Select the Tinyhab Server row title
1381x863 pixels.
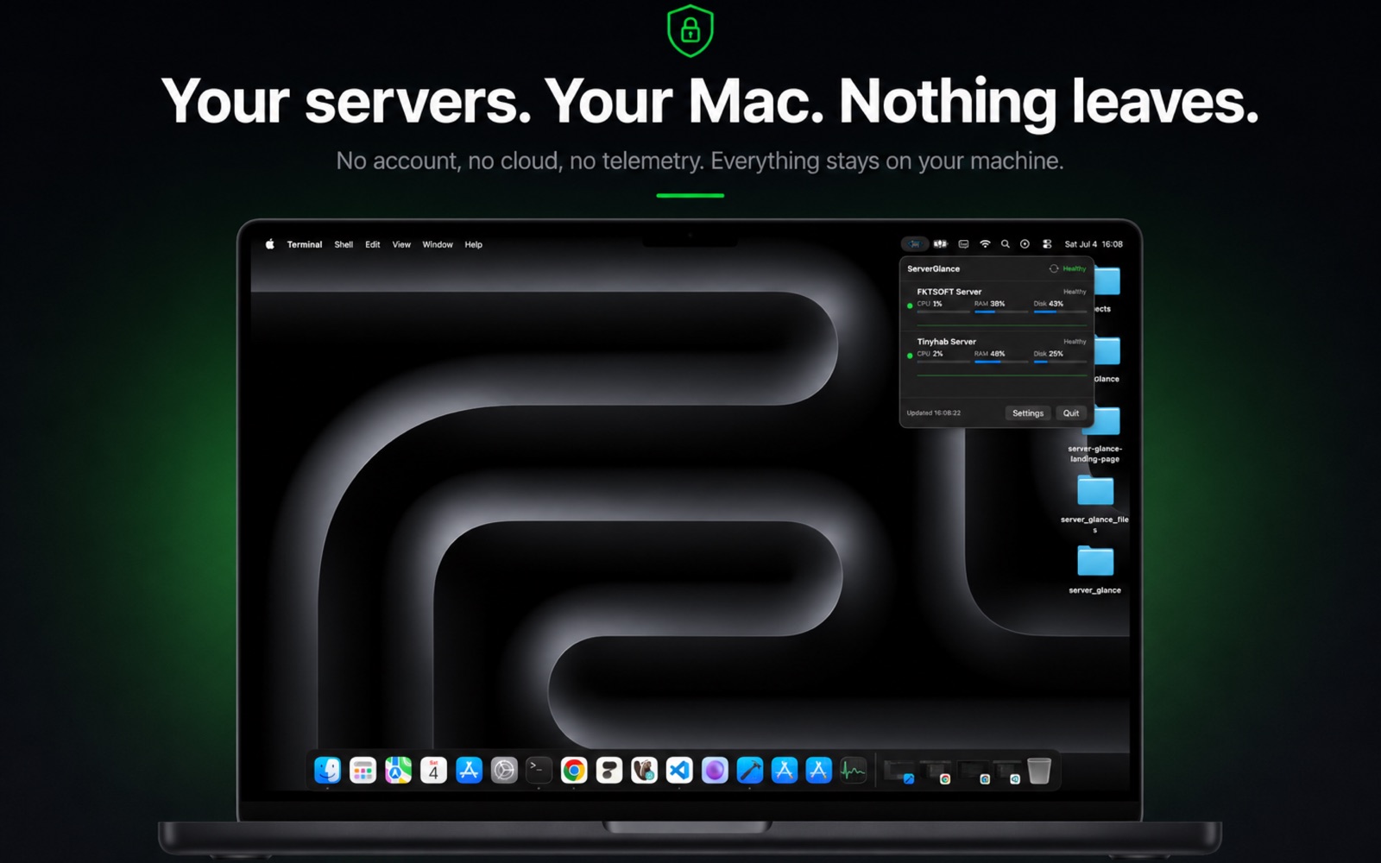click(947, 342)
